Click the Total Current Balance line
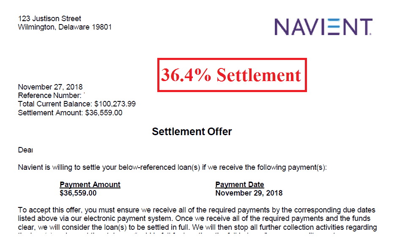Screen dimensions: 411x245 click(x=77, y=104)
